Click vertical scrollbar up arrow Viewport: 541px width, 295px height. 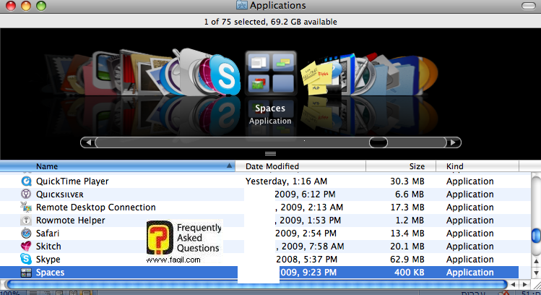point(536,261)
